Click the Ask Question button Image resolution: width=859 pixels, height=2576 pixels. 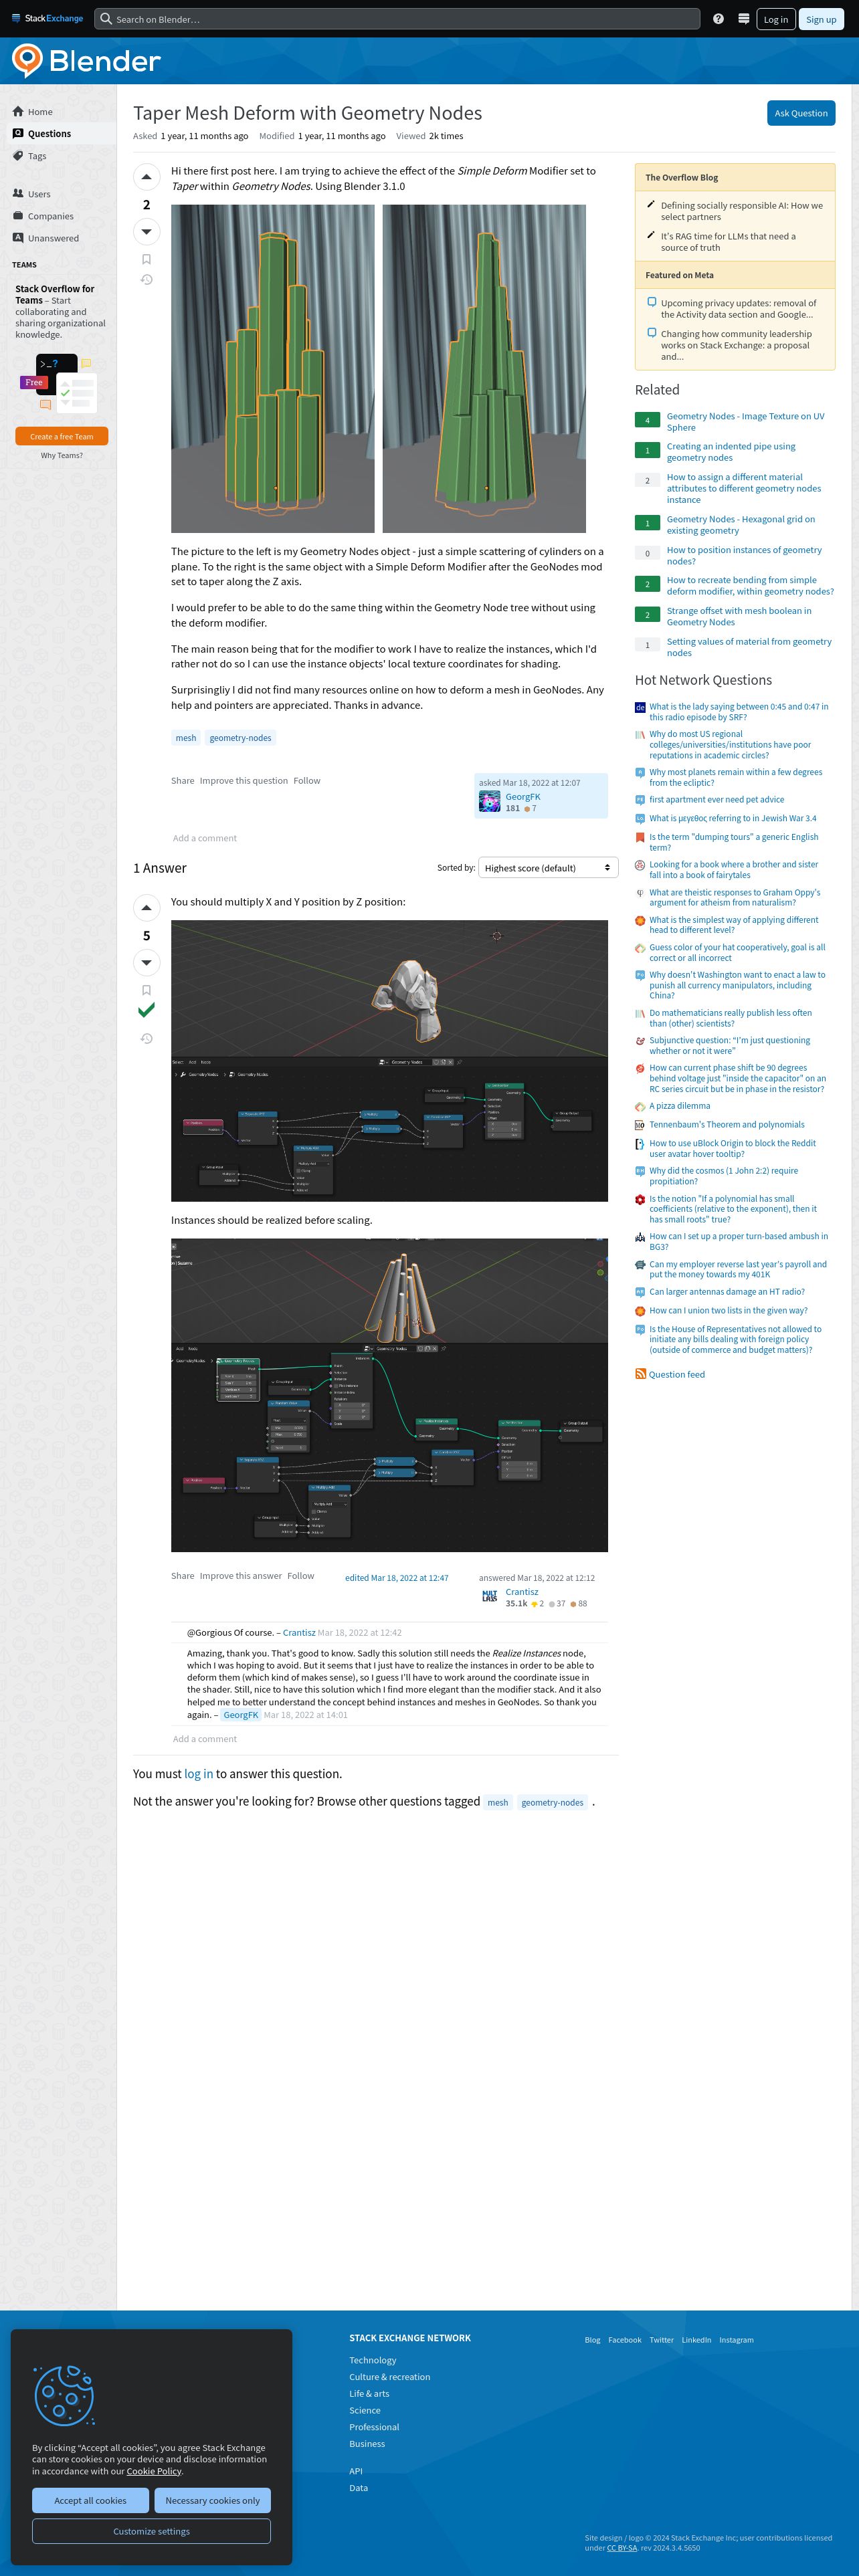click(801, 113)
